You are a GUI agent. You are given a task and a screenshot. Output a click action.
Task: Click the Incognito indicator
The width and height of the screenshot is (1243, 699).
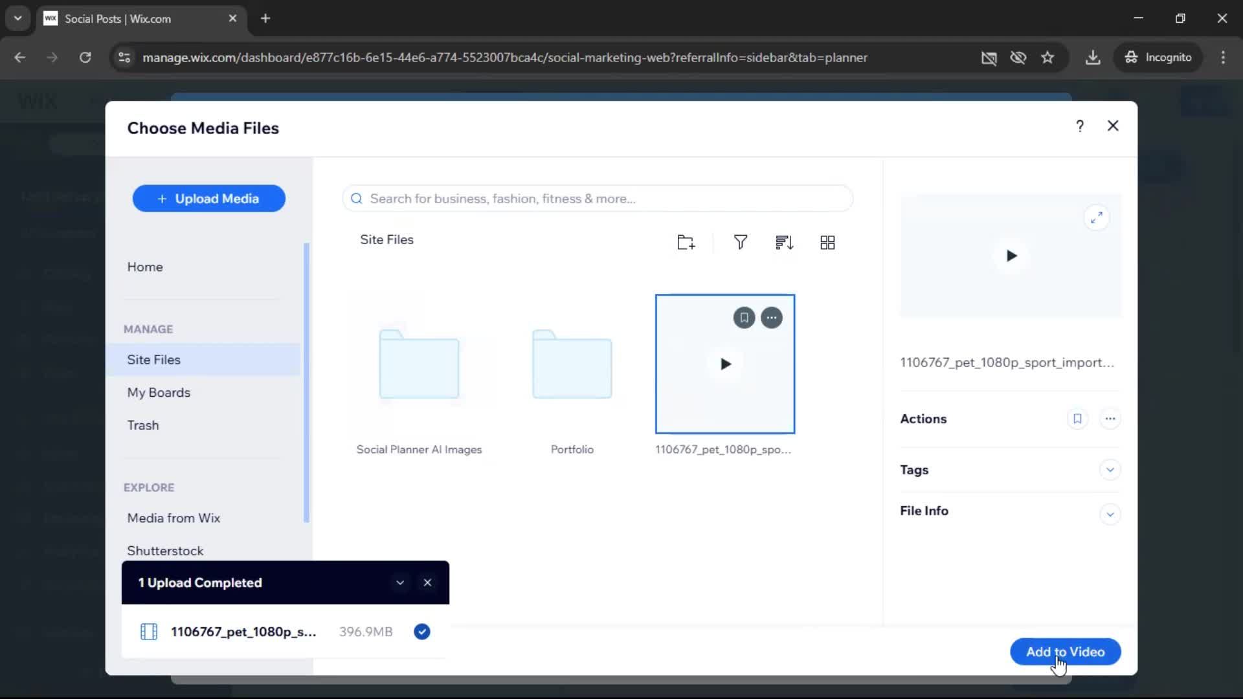pos(1158,58)
